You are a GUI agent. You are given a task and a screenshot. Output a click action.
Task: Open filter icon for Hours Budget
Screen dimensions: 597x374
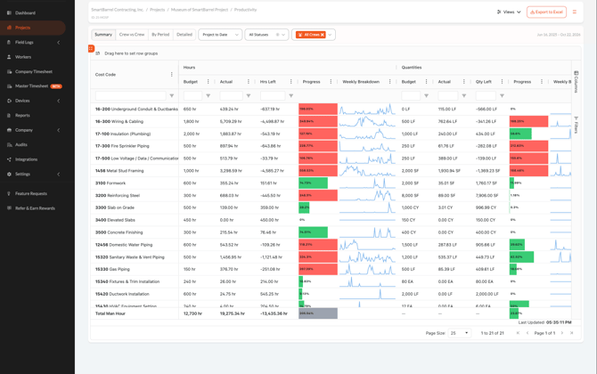coord(209,96)
